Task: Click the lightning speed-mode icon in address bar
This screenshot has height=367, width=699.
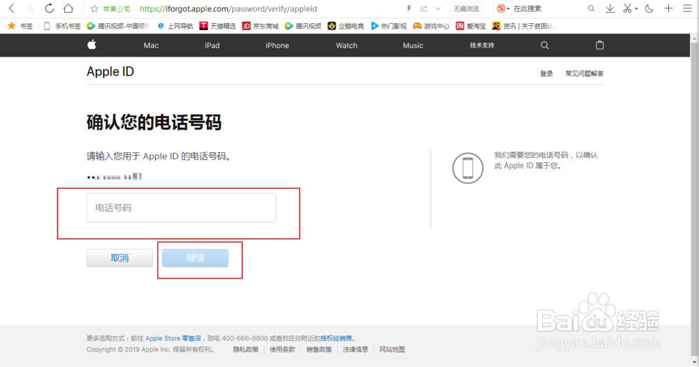Action: click(x=409, y=8)
